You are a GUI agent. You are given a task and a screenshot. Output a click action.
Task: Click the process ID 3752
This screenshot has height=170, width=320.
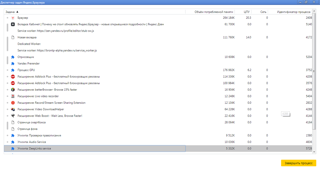click(x=309, y=70)
